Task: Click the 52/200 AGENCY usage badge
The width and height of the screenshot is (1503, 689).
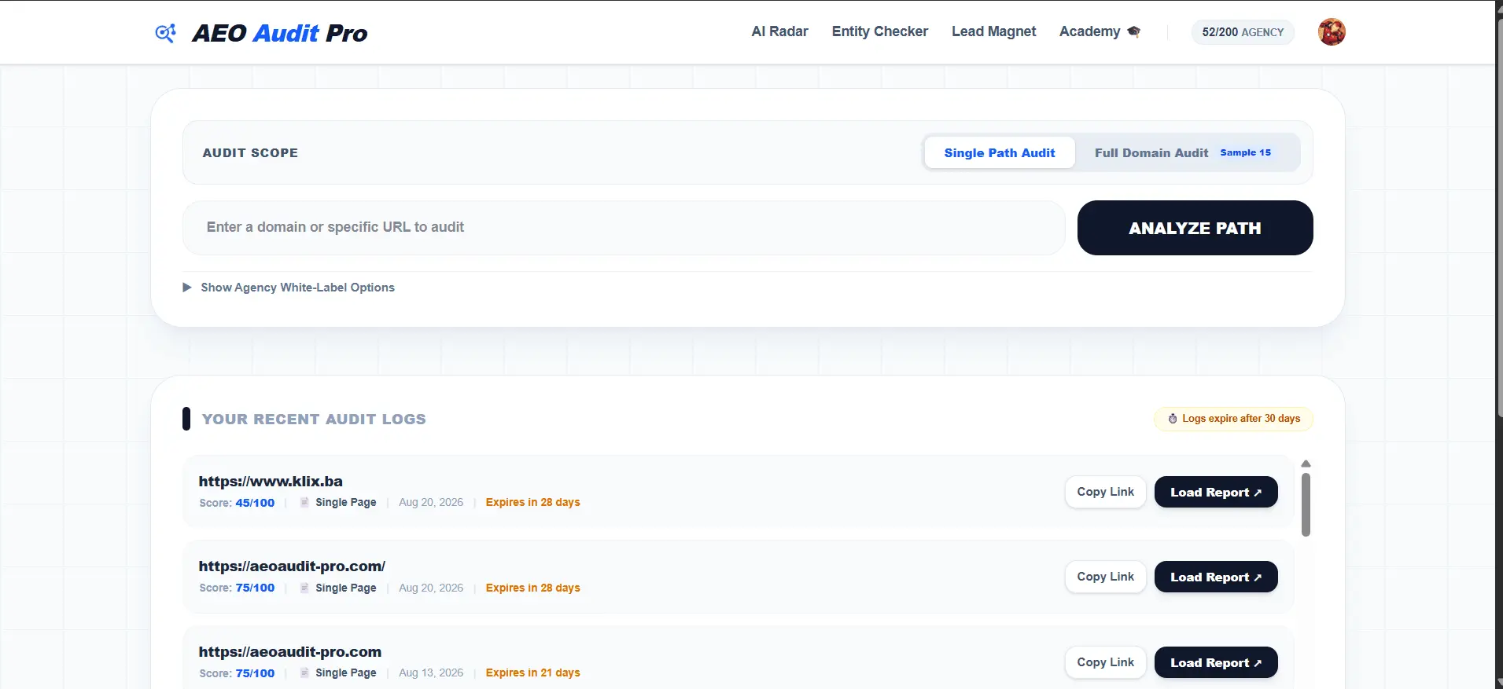Action: click(1243, 32)
